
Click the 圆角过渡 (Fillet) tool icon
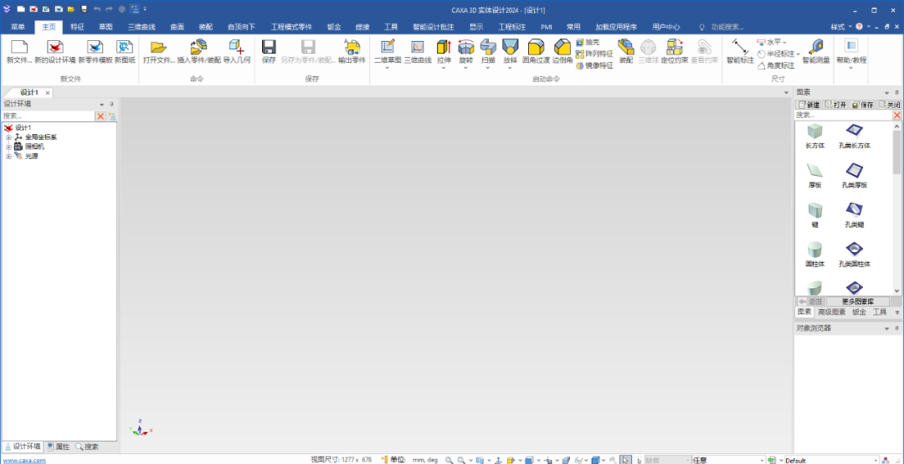pos(535,48)
